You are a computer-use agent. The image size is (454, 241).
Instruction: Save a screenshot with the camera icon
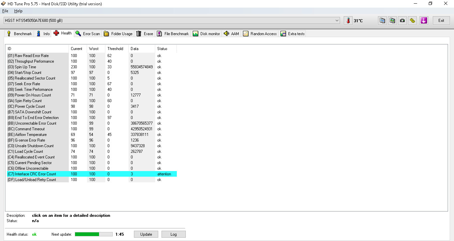pyautogui.click(x=402, y=21)
